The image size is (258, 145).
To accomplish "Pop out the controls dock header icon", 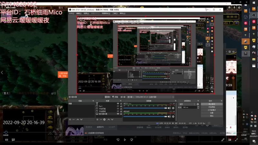I will click(222, 101).
